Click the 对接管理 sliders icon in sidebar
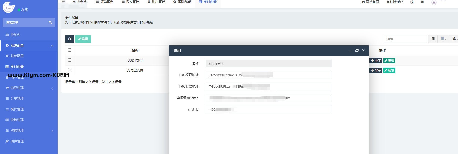This screenshot has height=154, width=458. point(7,130)
